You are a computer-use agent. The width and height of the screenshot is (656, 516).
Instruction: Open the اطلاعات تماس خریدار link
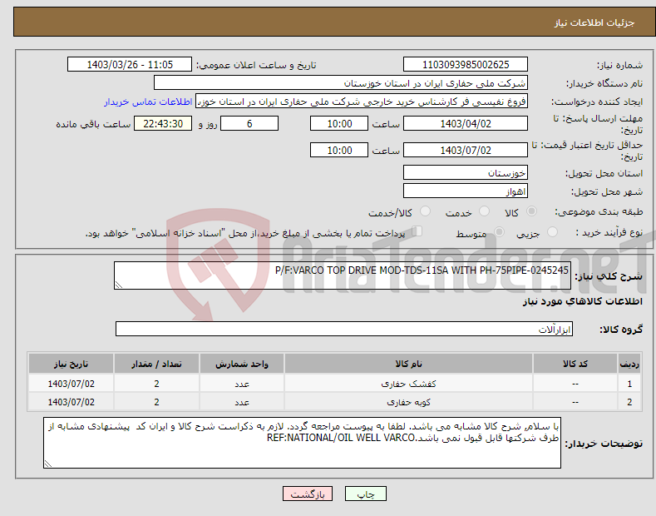[x=148, y=102]
